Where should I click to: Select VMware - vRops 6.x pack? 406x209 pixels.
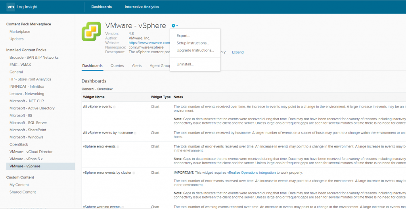click(26, 159)
